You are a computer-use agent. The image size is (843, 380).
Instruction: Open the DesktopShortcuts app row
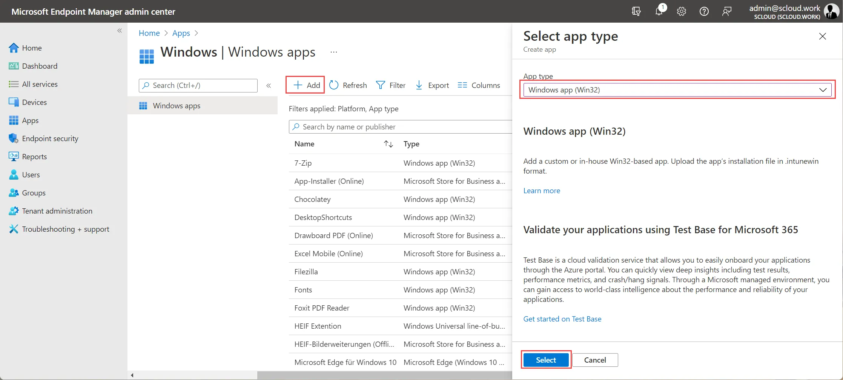tap(401, 217)
